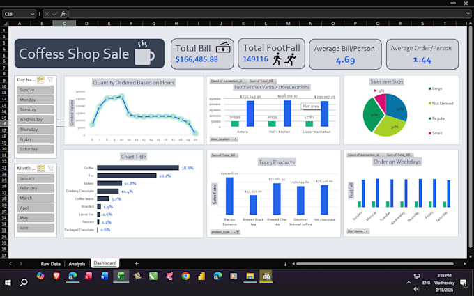474x296 pixels.
Task: Toggle the January slicer button
Action: (36, 178)
